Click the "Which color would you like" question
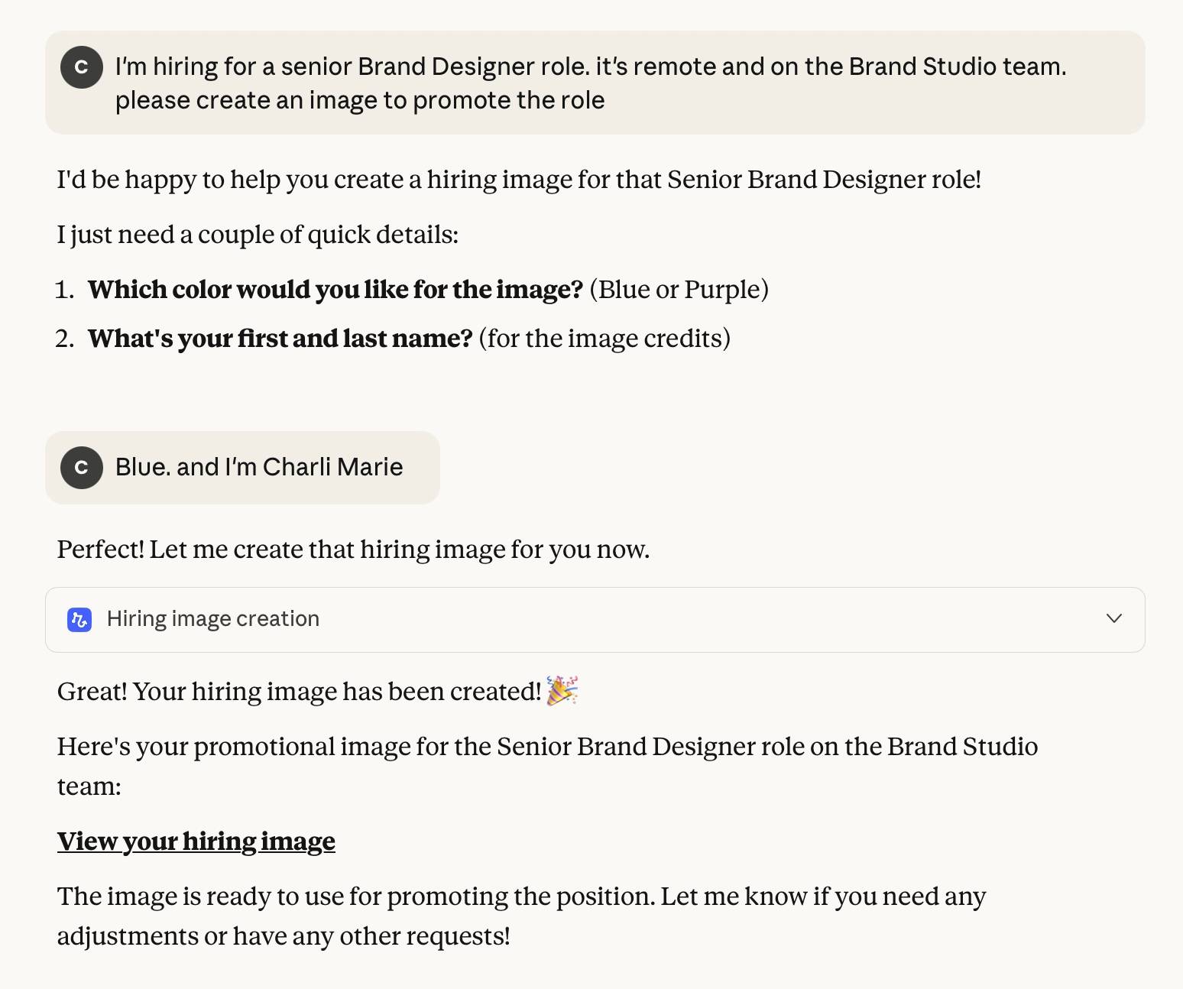 pyautogui.click(x=335, y=290)
